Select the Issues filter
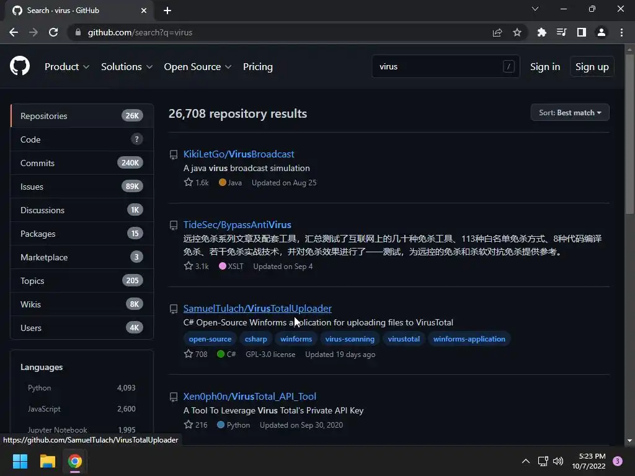Viewport: 635px width, 476px height. (82, 186)
